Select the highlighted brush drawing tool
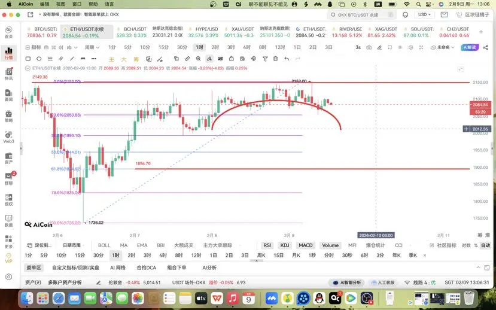The height and width of the screenshot is (310, 496). pyautogui.click(x=209, y=59)
